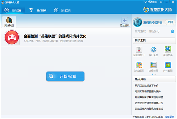Turn off game mode with 关闭 button
This screenshot has height=119, width=177.
170,22
